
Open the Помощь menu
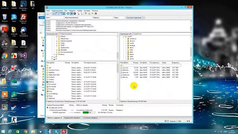[95, 11]
